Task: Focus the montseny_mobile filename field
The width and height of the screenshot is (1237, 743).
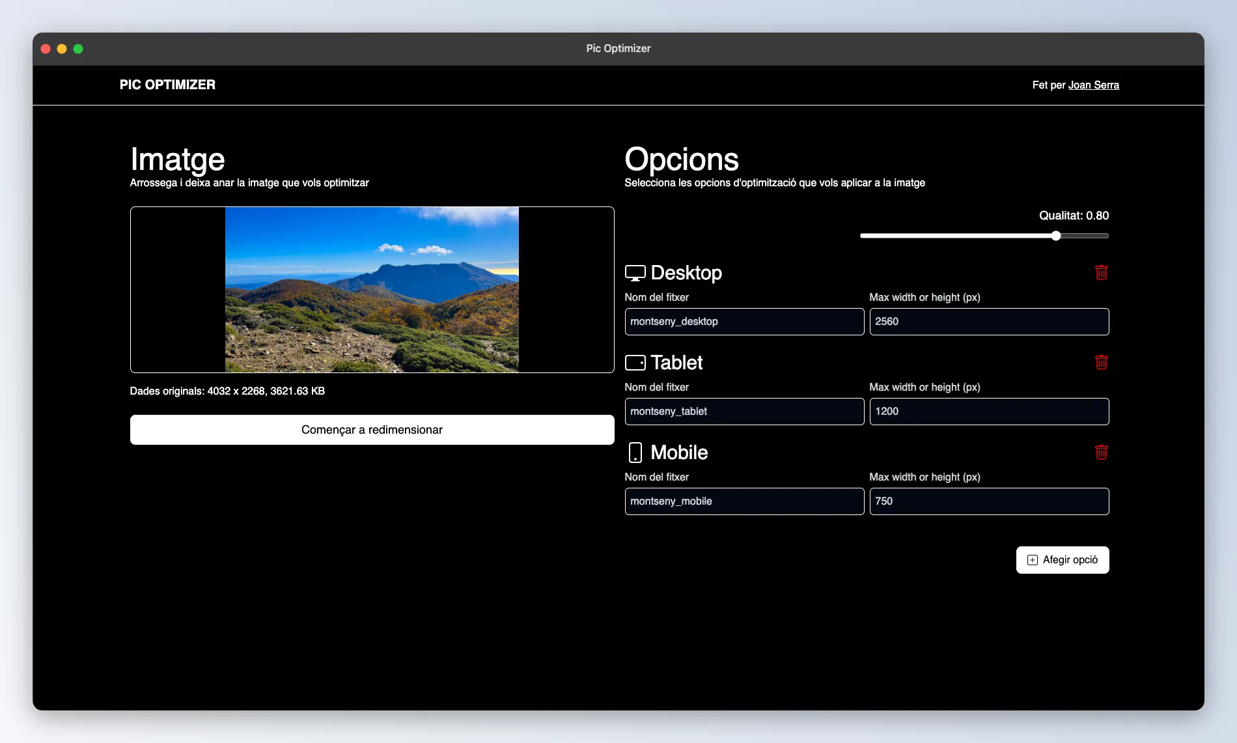Action: pos(744,501)
